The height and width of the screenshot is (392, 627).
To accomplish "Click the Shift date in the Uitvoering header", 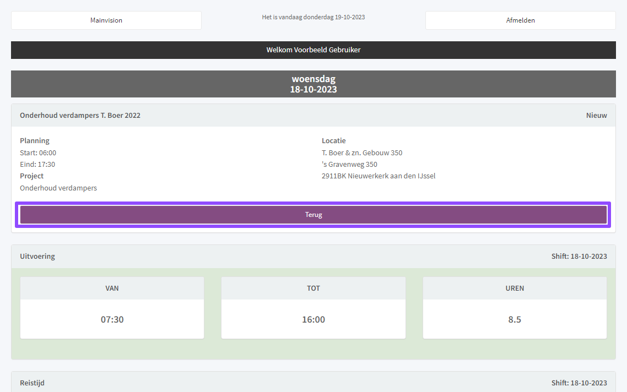I will pos(579,257).
